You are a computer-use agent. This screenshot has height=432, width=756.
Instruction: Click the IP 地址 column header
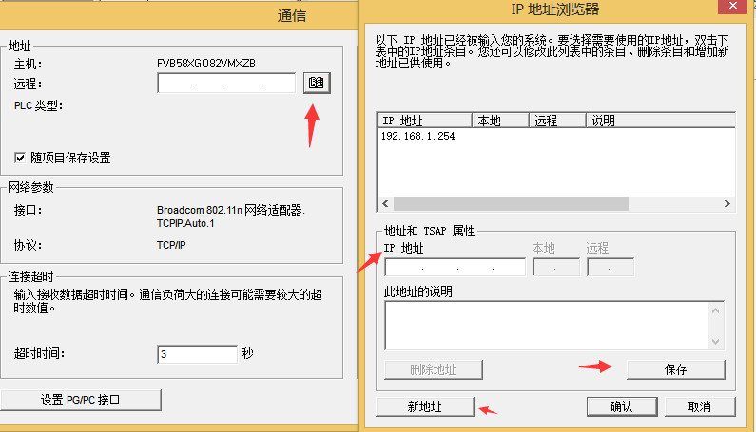point(424,121)
